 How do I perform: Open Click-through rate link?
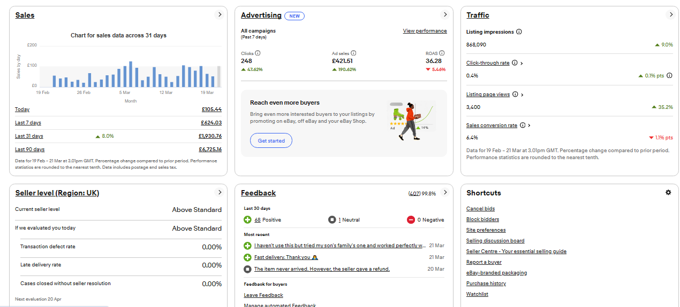pos(488,63)
